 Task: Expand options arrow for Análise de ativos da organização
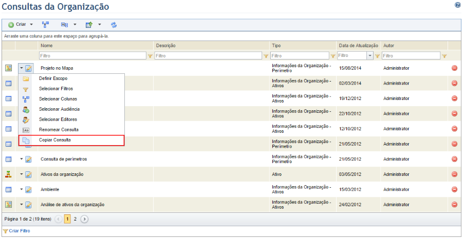point(22,205)
